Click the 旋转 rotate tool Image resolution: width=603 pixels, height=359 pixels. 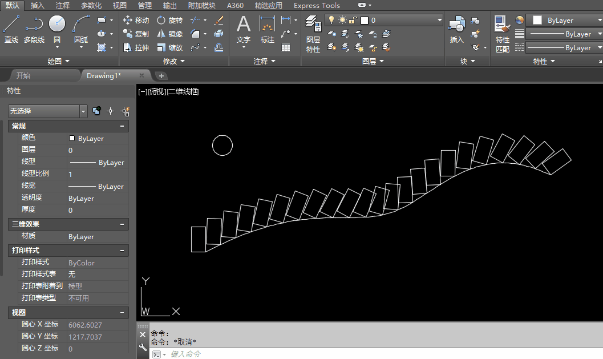point(170,20)
